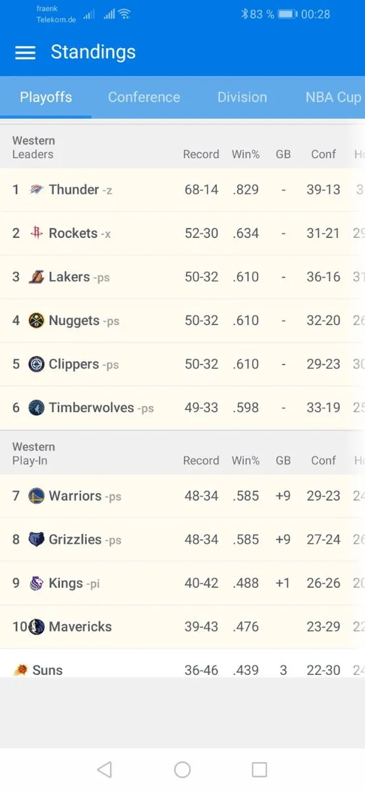This screenshot has height=791, width=365.
Task: Tap the Grizzlies team logo
Action: point(36,539)
